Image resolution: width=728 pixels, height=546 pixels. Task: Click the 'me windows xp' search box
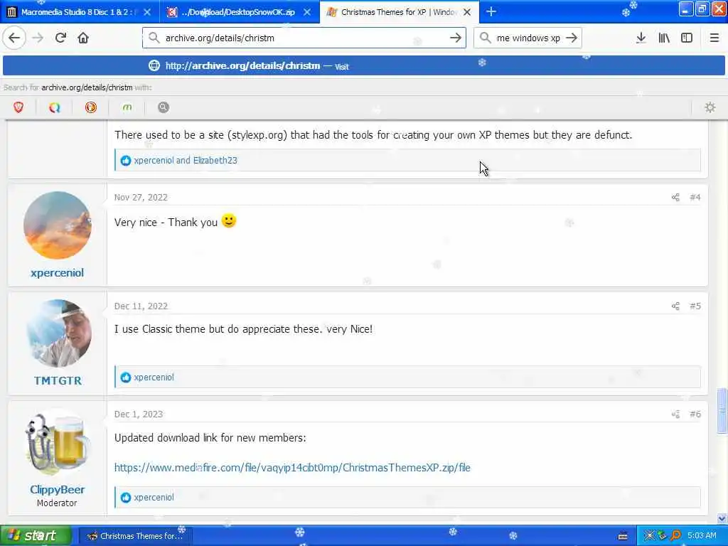click(528, 38)
